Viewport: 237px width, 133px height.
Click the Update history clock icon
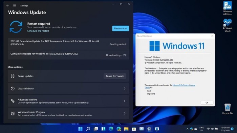pyautogui.click(x=13, y=88)
